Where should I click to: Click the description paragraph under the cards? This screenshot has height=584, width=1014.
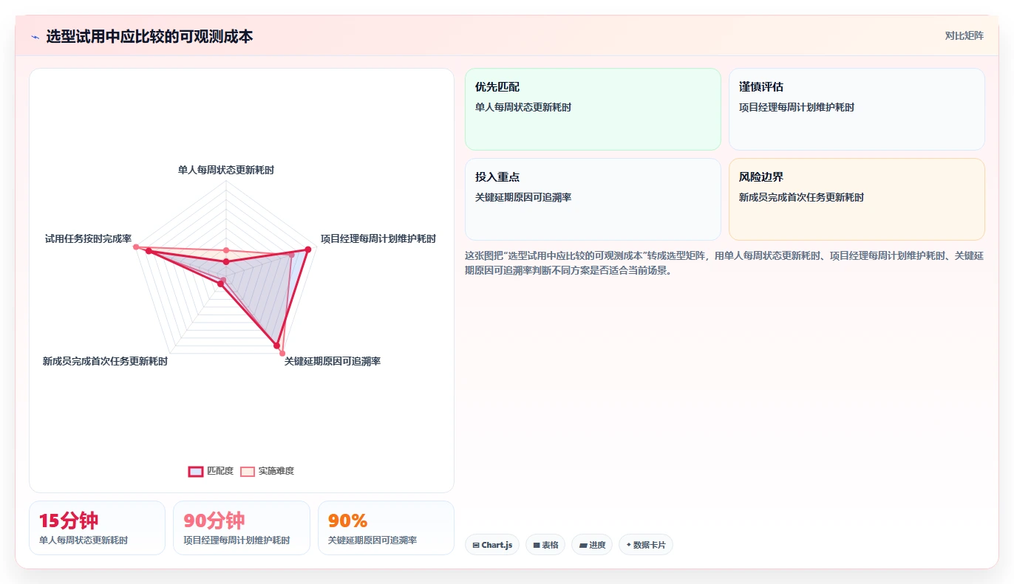(x=724, y=263)
